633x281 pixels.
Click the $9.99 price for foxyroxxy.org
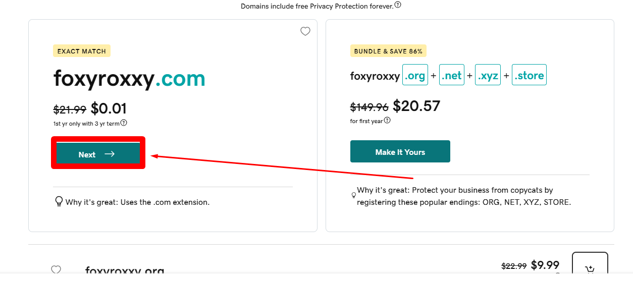545,265
